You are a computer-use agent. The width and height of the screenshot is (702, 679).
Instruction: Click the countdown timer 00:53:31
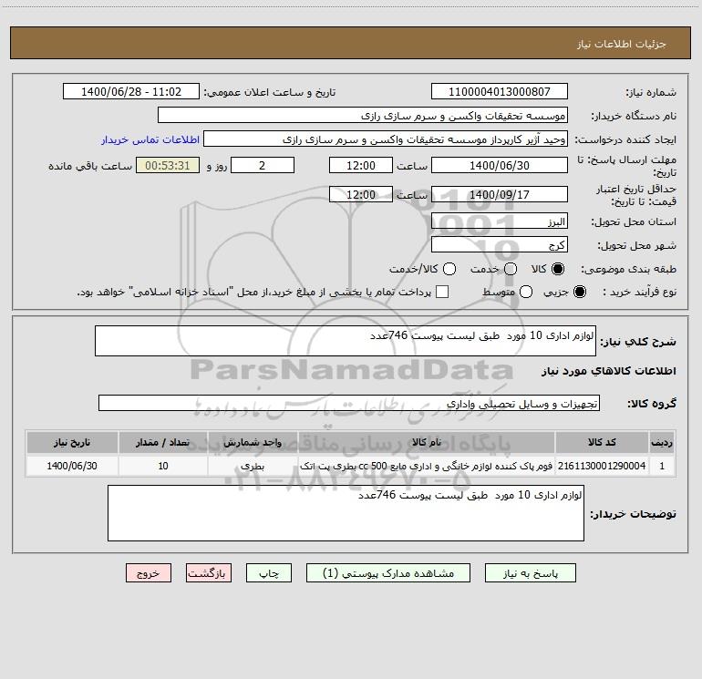168,165
